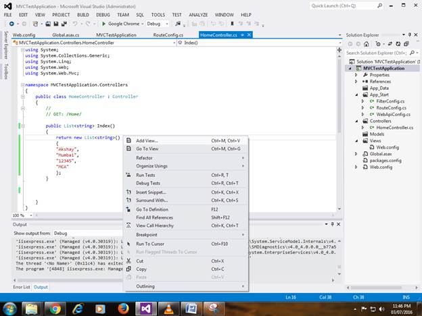Screen dimensions: 422x316
Task: Pin toggle for the Solution Explorer panel
Action: (408, 34)
